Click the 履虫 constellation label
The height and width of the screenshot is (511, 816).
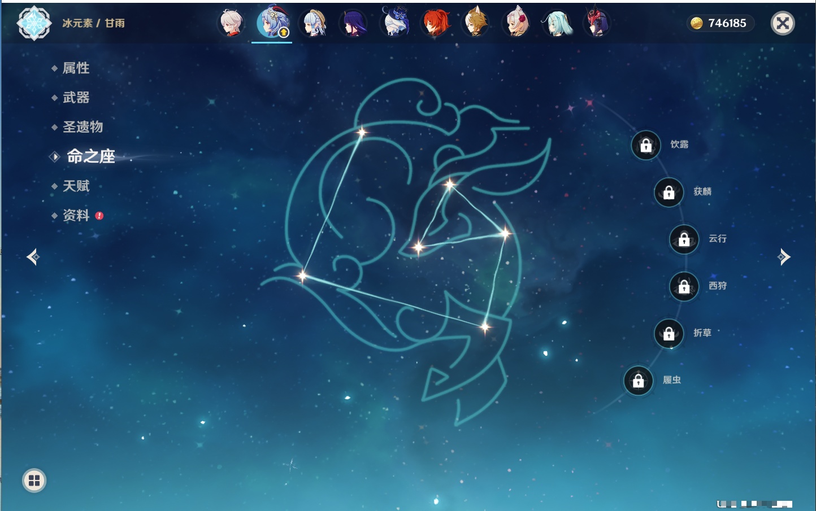click(x=672, y=380)
